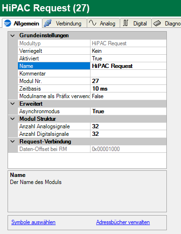Select the Kommentar property label
Viewport: 181px width, 234px height.
[x=54, y=74]
